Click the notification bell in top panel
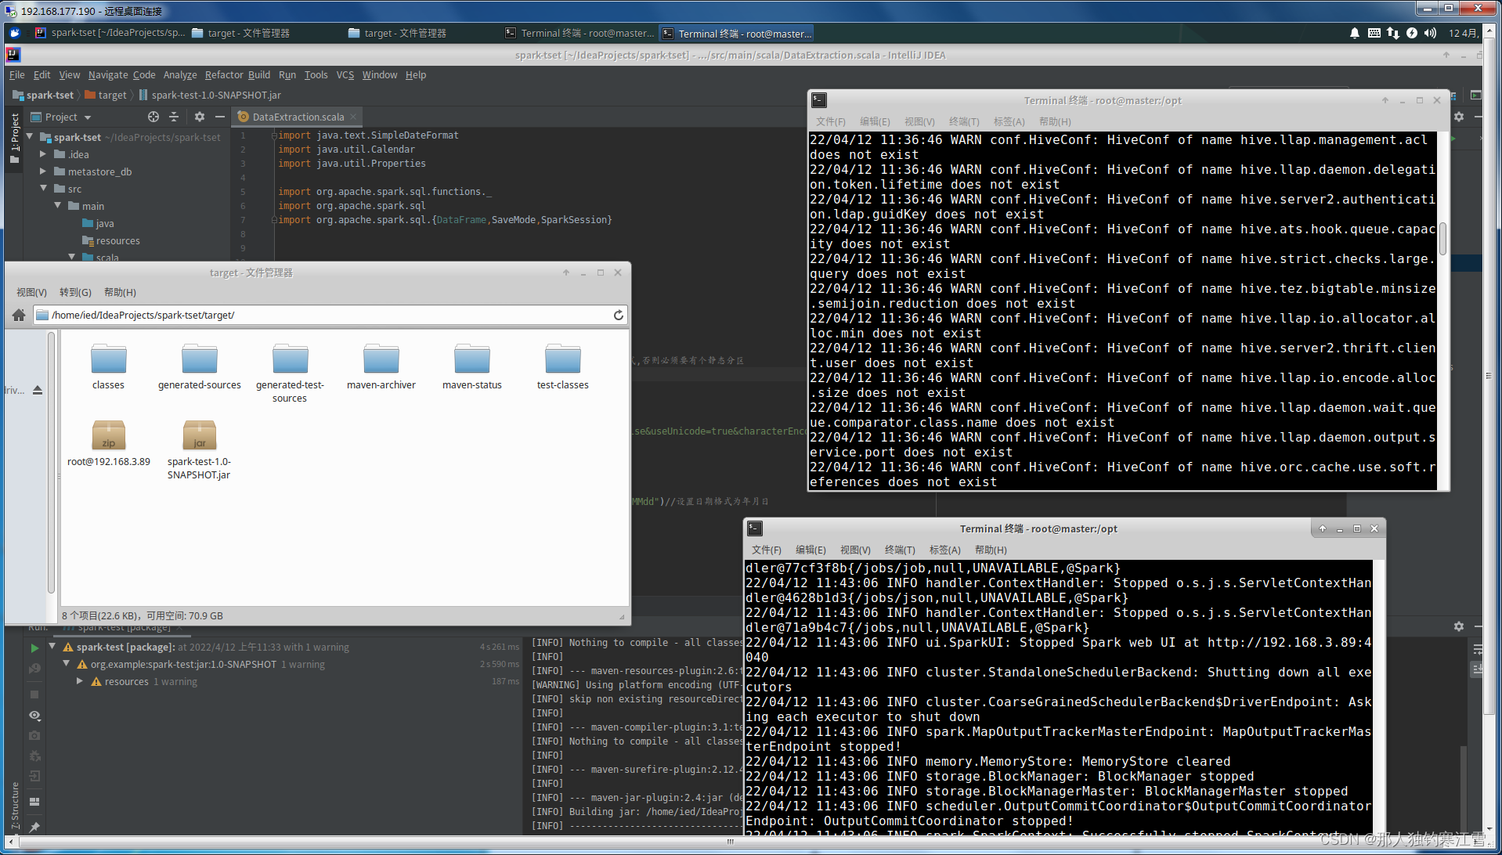This screenshot has width=1502, height=855. pos(1354,33)
